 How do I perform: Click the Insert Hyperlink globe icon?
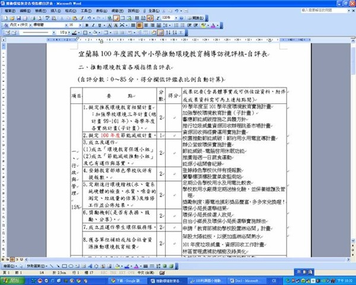coord(110,18)
